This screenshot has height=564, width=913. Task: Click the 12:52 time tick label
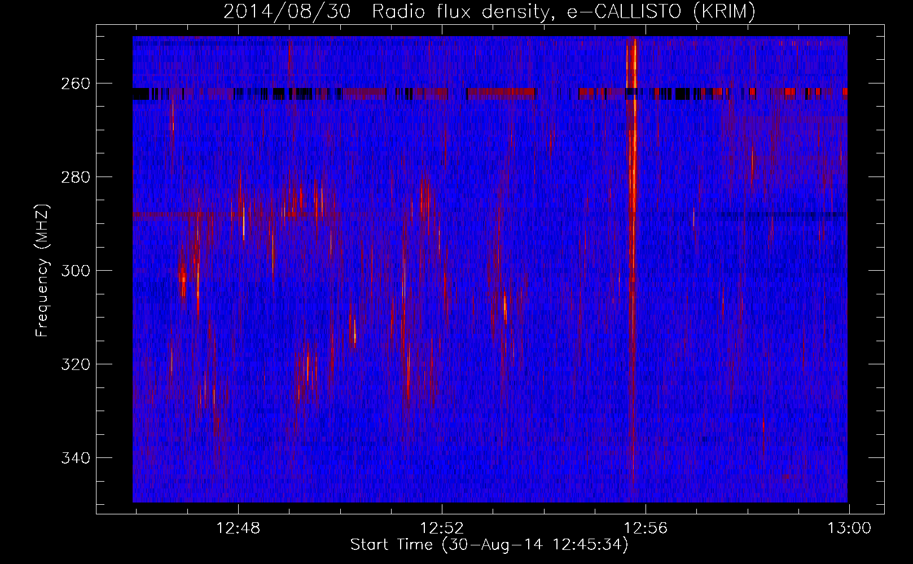point(442,528)
